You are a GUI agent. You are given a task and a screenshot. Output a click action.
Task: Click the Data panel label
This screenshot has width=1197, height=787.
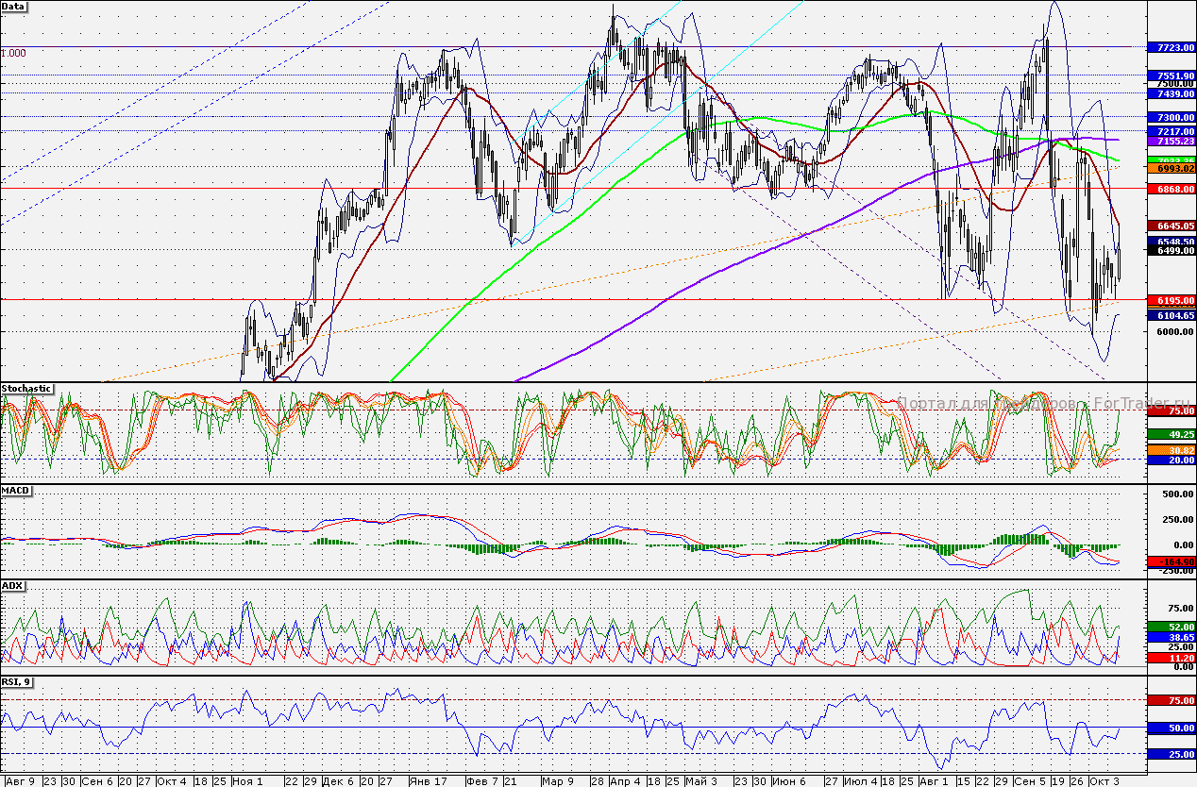click(13, 7)
